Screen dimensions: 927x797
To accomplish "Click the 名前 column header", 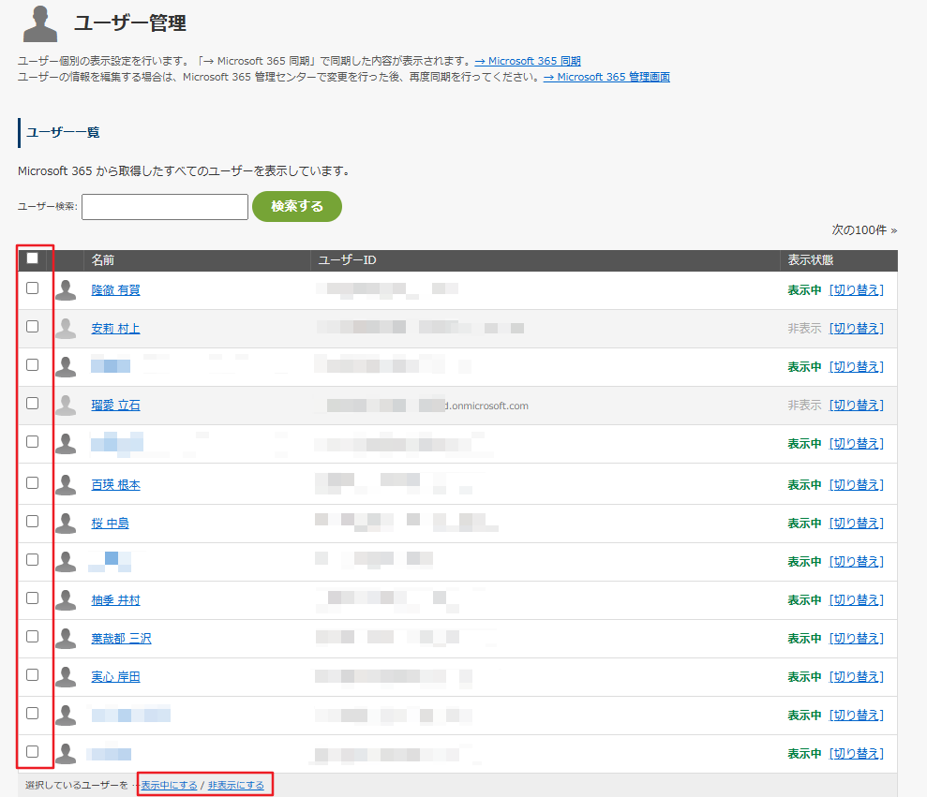I will tap(103, 260).
